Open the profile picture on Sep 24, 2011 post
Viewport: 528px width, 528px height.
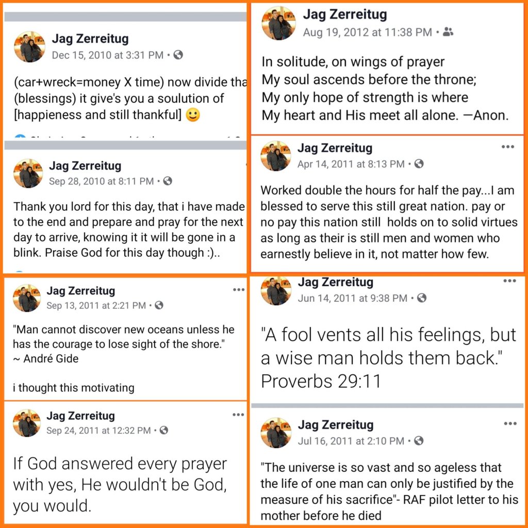[27, 423]
